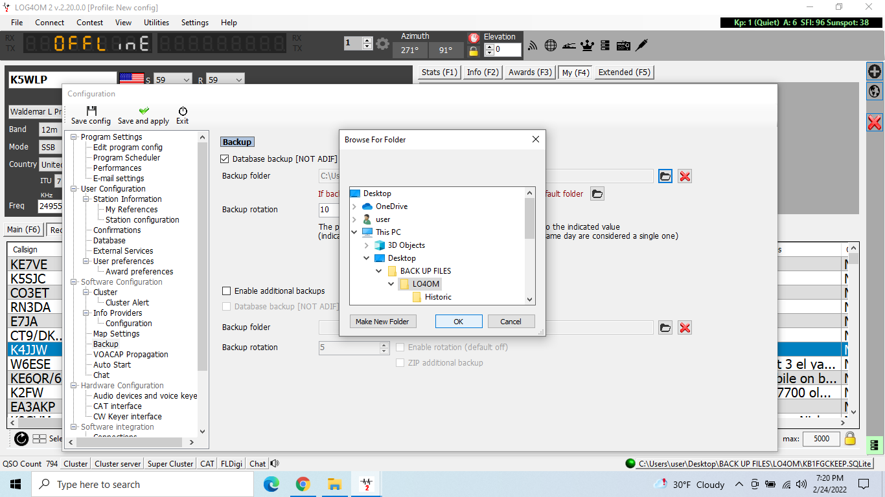Uncheck Database backup [NOT ADIF] checkbox

pos(225,159)
